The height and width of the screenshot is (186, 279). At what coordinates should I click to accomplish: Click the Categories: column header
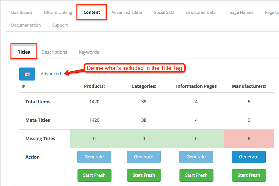click(144, 86)
